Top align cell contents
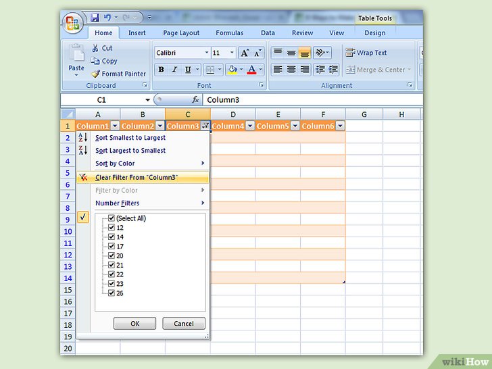 pyautogui.click(x=278, y=53)
